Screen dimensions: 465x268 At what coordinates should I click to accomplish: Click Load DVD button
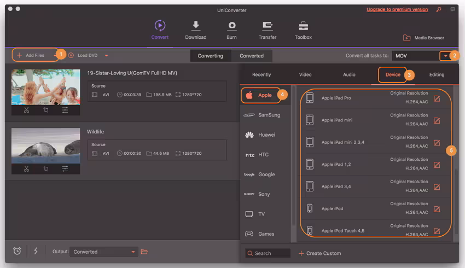click(83, 55)
